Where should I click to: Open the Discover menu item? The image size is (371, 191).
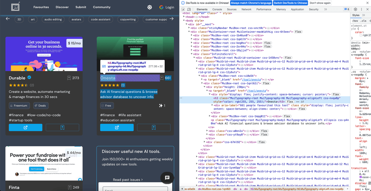pos(62,7)
